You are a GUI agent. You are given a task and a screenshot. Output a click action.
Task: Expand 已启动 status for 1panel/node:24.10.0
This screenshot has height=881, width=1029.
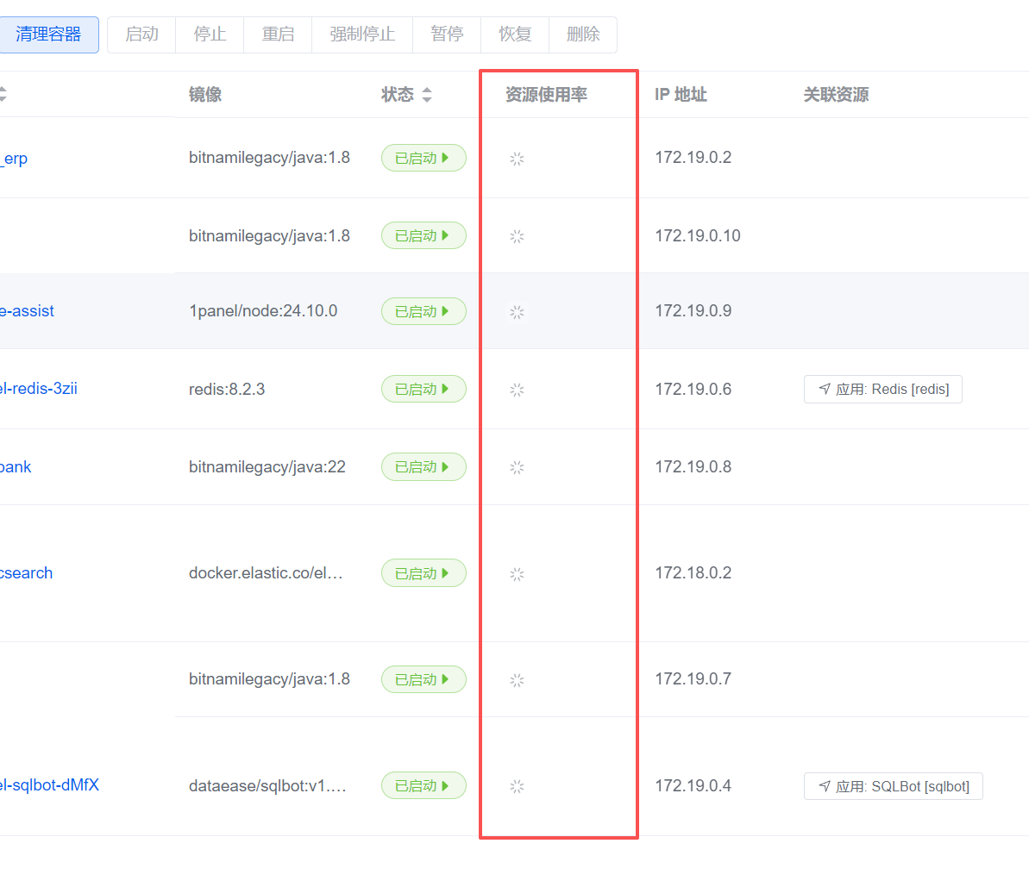coord(424,311)
